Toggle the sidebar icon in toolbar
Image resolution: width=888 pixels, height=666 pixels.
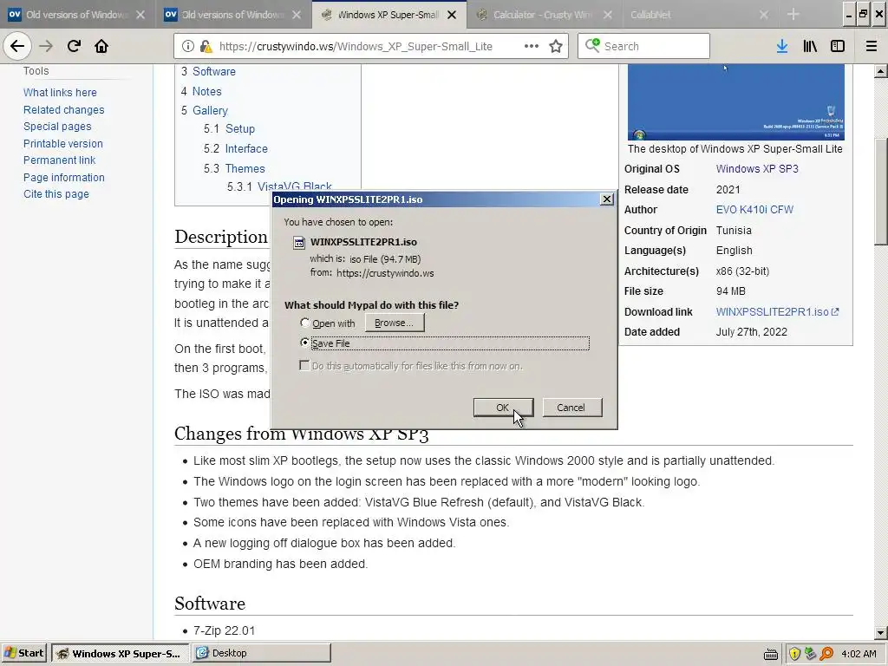838,46
